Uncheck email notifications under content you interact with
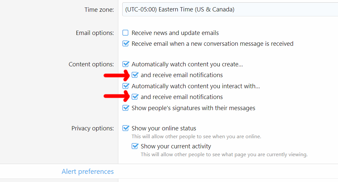338x182 pixels. 135,97
